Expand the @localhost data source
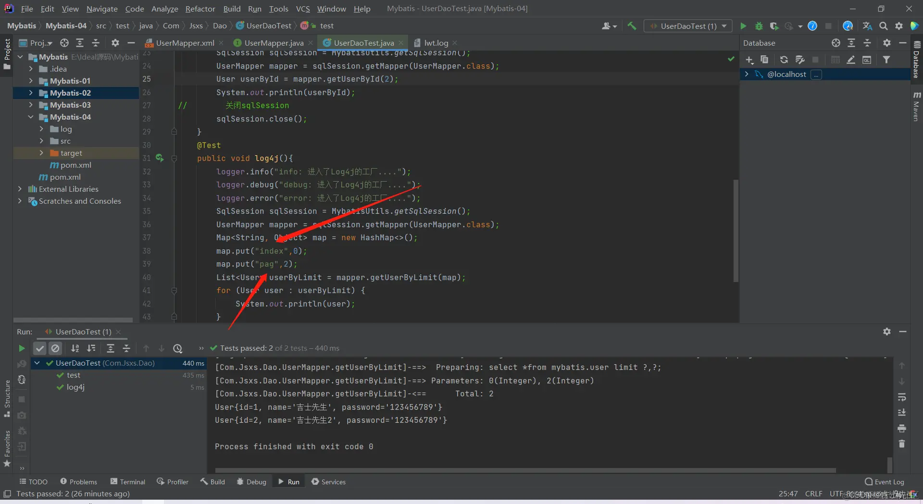 (x=747, y=74)
